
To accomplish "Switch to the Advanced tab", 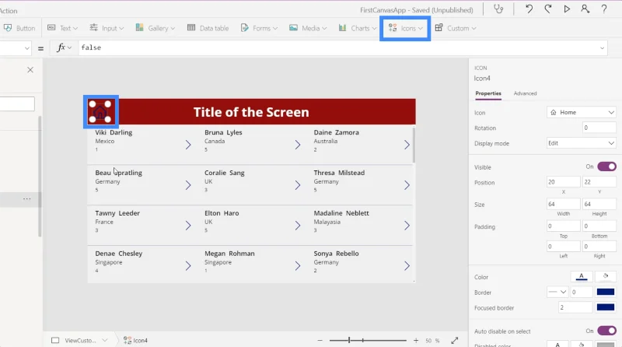I will click(x=526, y=93).
